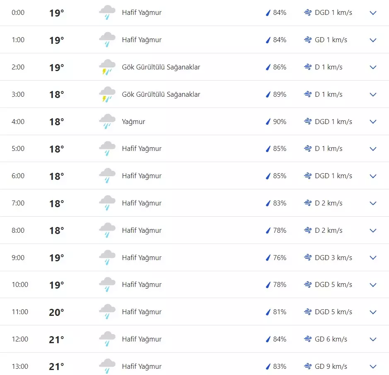Expand the 0:00 hourly forecast details
This screenshot has height=375, width=389.
(x=373, y=13)
